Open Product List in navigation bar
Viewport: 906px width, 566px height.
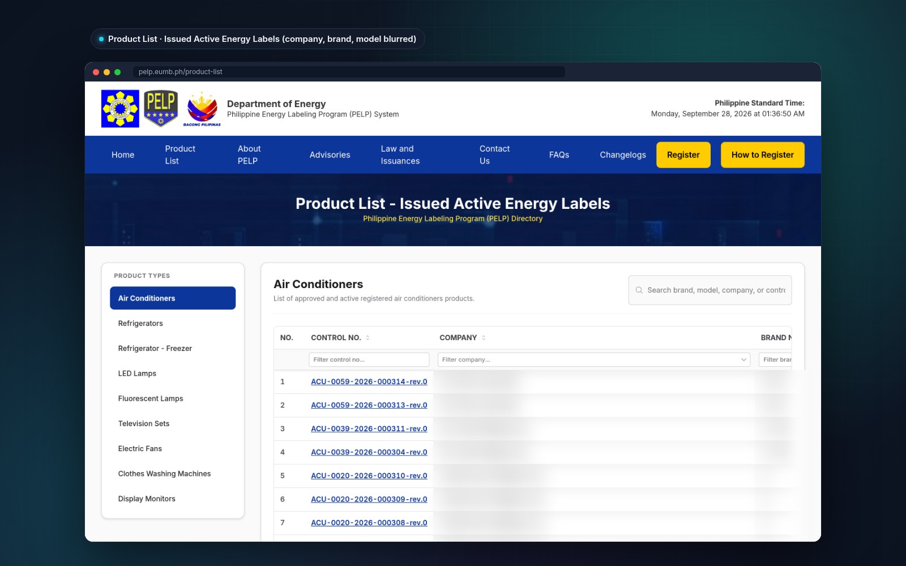point(181,155)
